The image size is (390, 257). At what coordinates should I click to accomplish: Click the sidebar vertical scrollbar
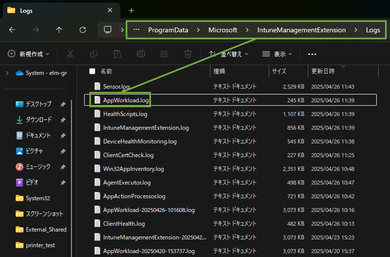point(72,178)
